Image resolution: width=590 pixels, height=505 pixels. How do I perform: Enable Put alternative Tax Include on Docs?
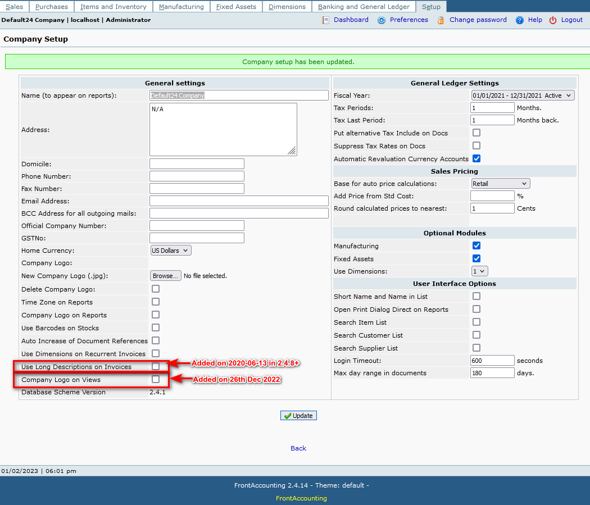pyautogui.click(x=476, y=133)
